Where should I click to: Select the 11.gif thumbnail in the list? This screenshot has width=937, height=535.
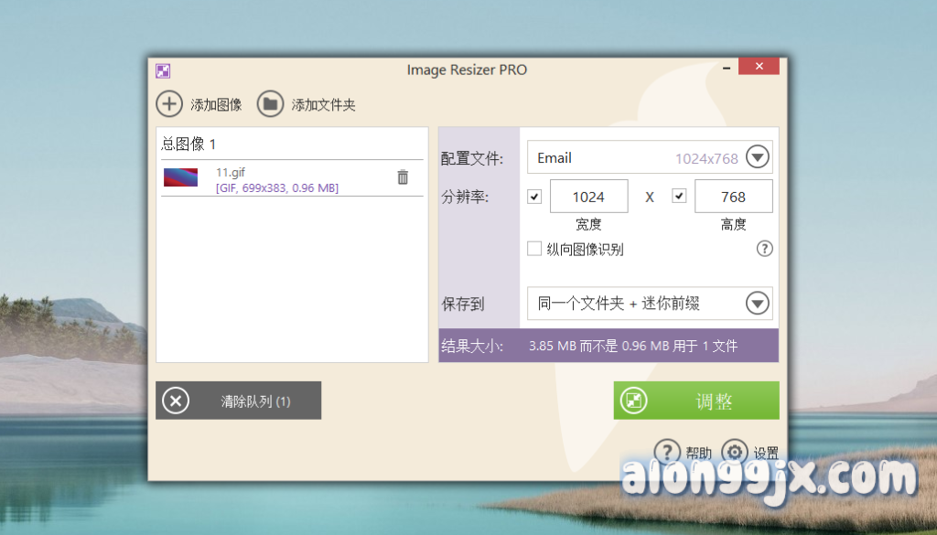coord(180,177)
